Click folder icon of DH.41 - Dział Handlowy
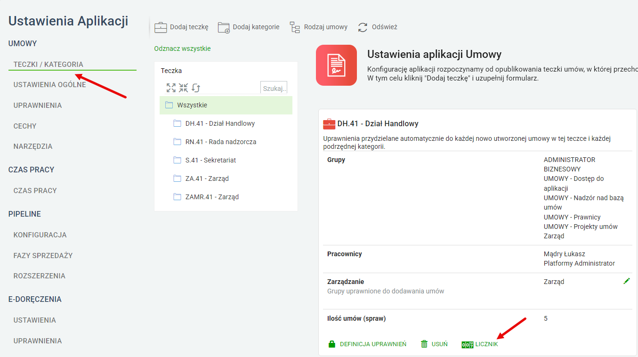Image resolution: width=638 pixels, height=357 pixels. (x=177, y=123)
